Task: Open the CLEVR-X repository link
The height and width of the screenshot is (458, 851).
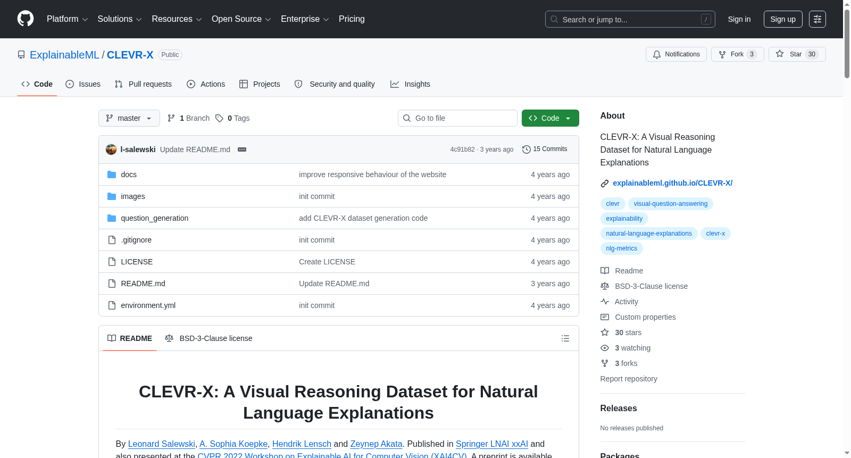Action: tap(130, 55)
